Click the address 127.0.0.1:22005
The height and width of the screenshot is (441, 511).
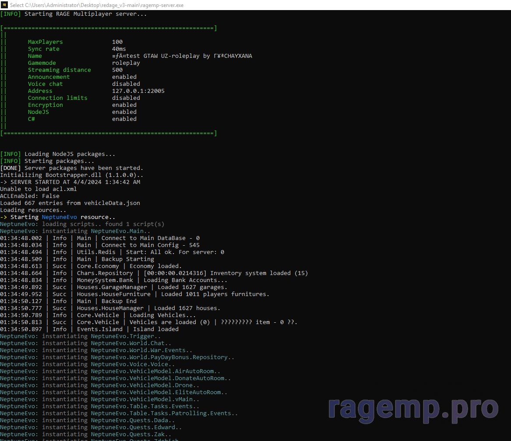click(138, 91)
